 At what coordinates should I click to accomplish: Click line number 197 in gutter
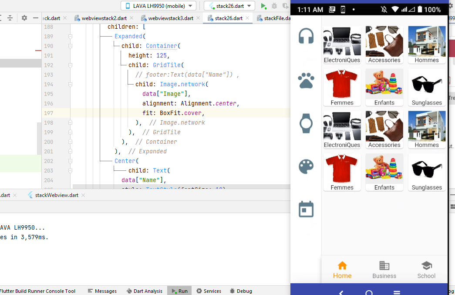tap(48, 113)
